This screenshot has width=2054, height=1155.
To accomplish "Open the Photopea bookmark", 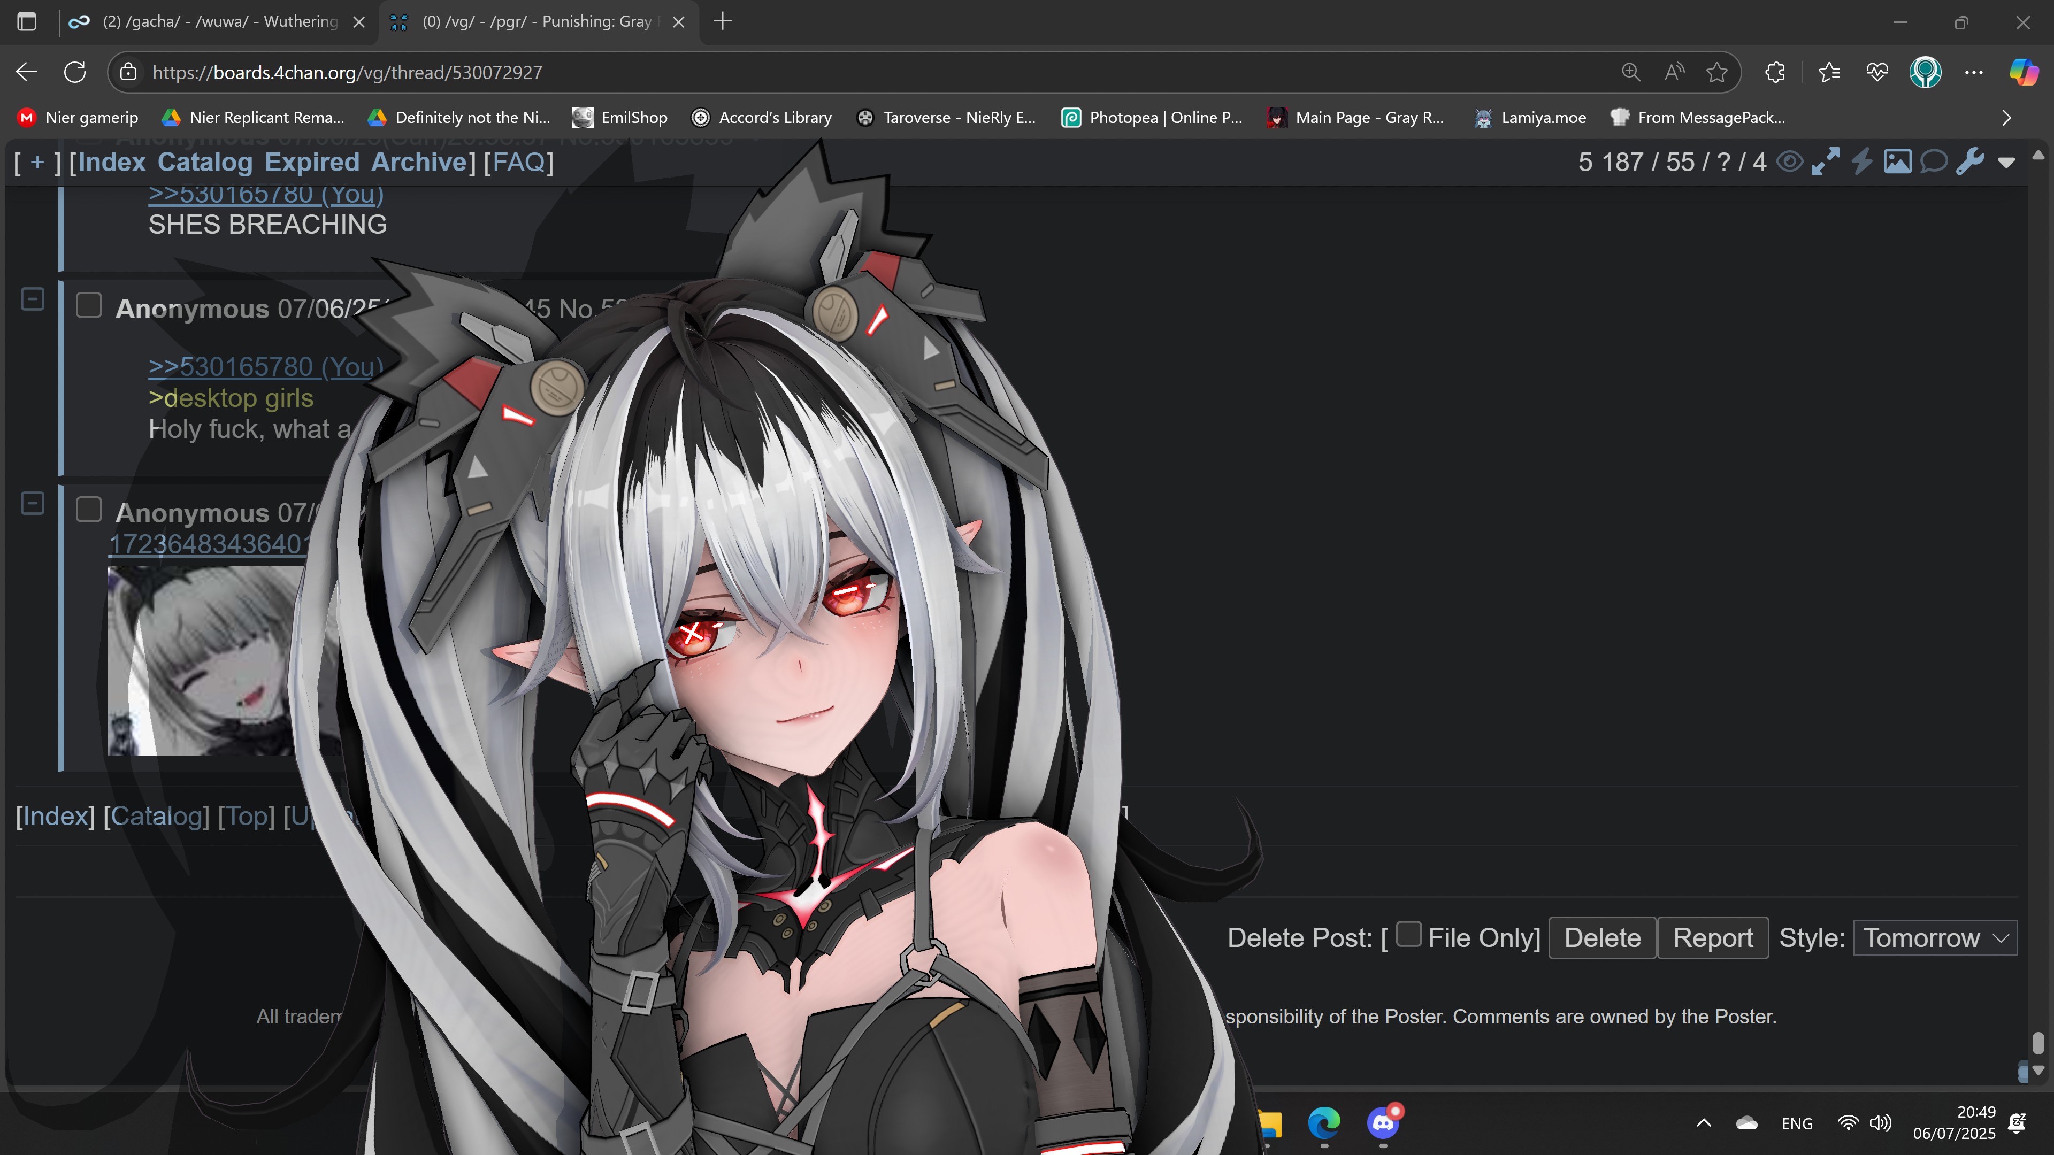I will click(1152, 118).
